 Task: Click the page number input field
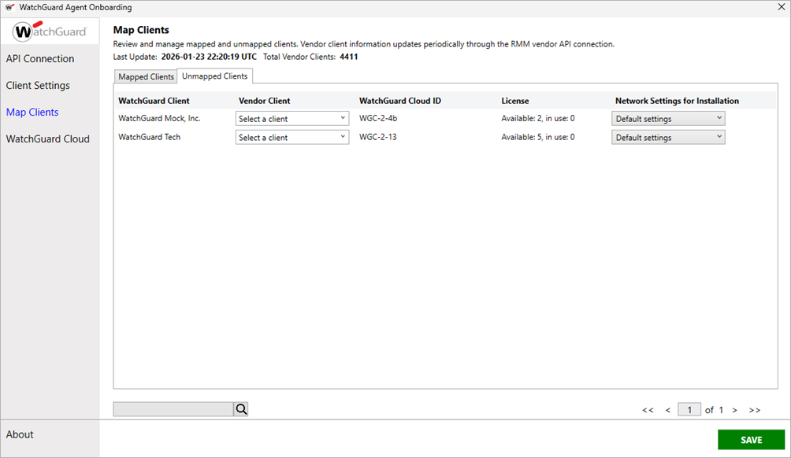(x=689, y=409)
